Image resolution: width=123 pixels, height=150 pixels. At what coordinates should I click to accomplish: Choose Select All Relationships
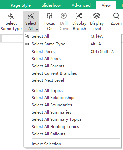coord(72,98)
